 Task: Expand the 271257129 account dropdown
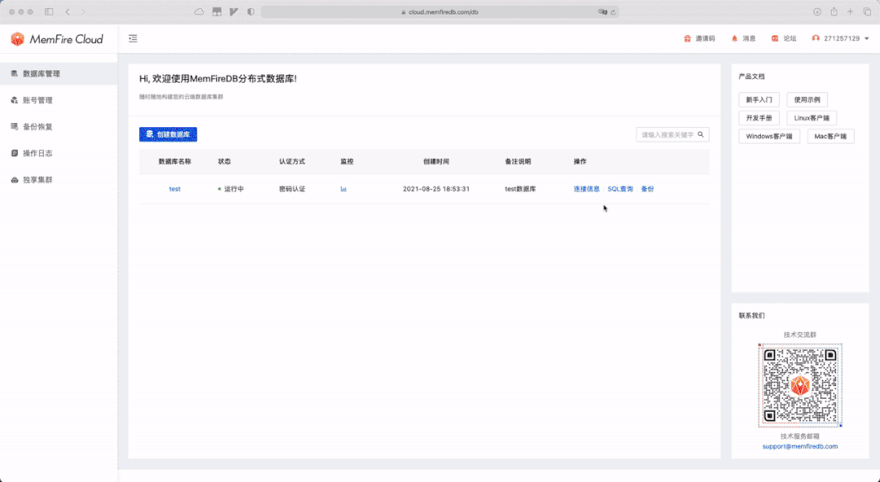(840, 38)
